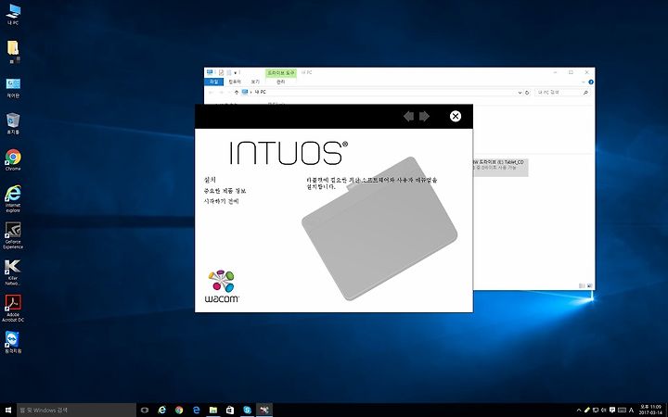Collapse the Explorer ribbon with the chevron
This screenshot has width=668, height=417.
coord(584,82)
